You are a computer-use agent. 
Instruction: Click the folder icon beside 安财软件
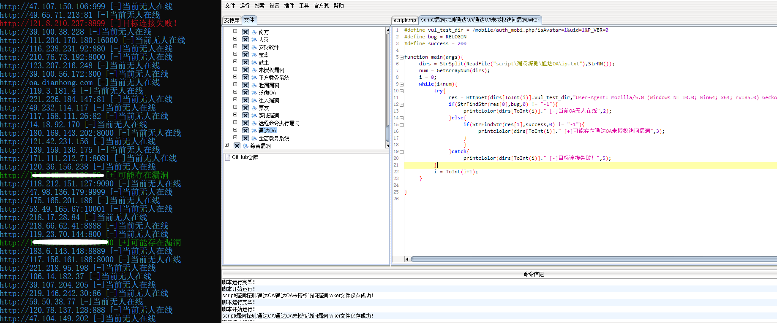254,47
